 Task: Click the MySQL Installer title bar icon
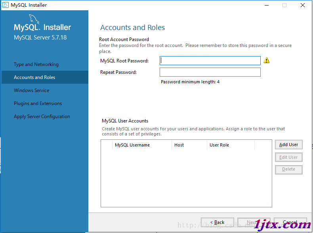click(x=5, y=5)
